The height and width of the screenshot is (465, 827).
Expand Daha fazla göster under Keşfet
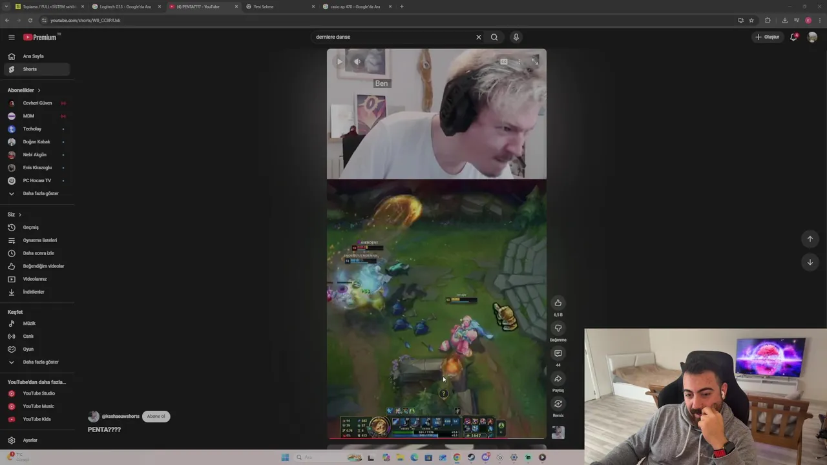(37, 362)
